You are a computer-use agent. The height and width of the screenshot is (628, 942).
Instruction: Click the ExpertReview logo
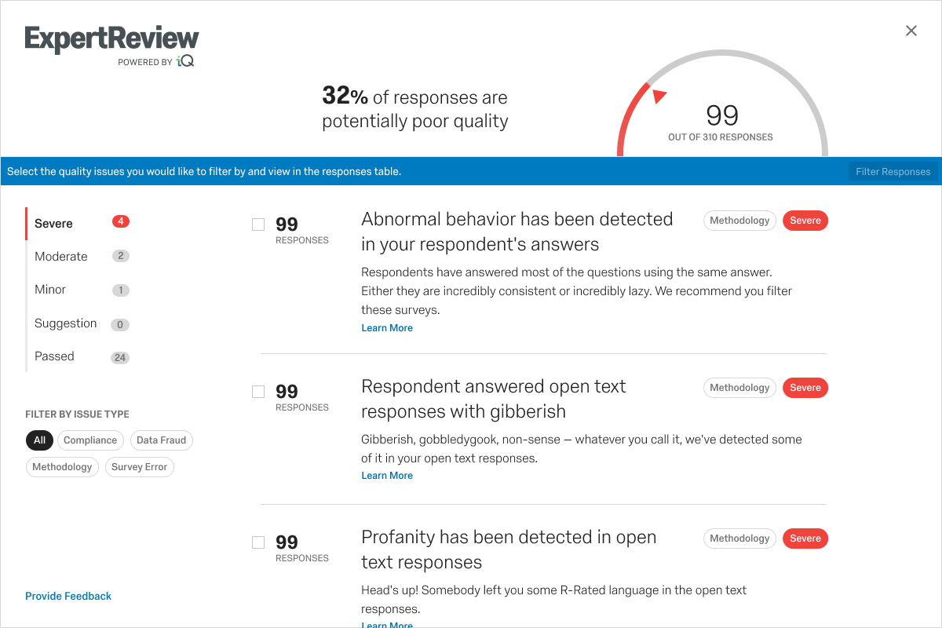[x=111, y=46]
